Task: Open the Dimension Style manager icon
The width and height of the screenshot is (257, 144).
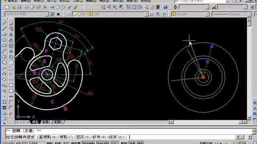Action: pos(214,7)
